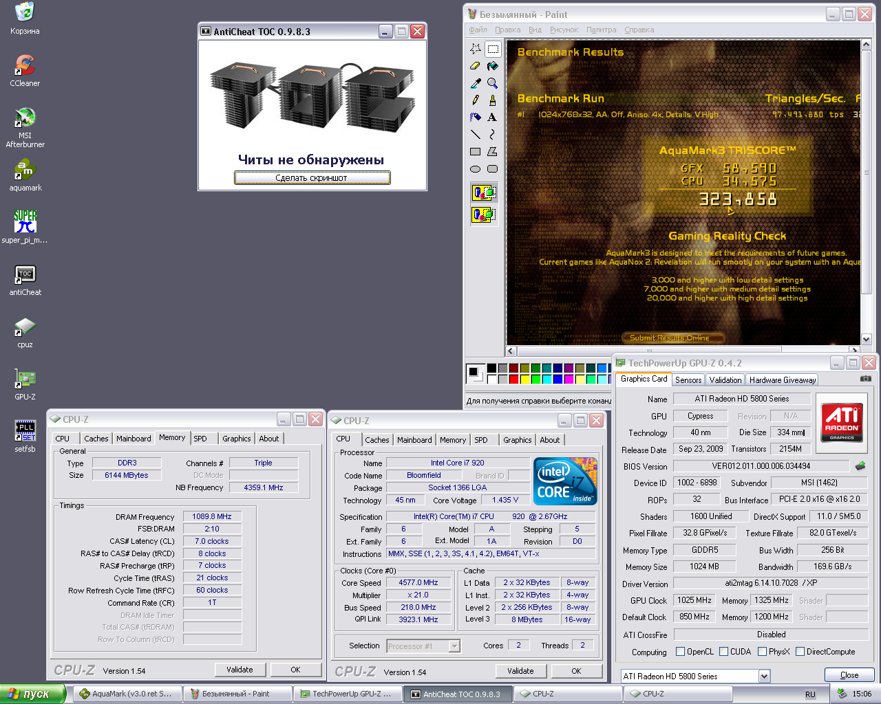Pick the yellow color swatch in Paint palette
Screen dimensions: 881x704
coord(524,379)
